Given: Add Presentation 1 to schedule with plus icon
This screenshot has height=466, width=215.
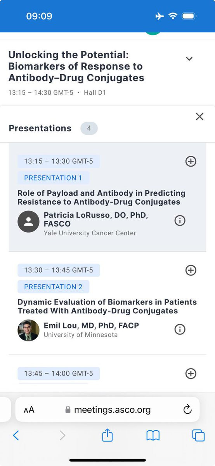Looking at the screenshot, I should click(191, 161).
